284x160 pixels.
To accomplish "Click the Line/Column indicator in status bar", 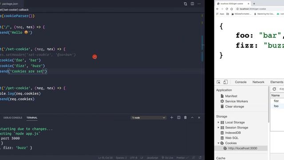I will pyautogui.click(x=105, y=158).
